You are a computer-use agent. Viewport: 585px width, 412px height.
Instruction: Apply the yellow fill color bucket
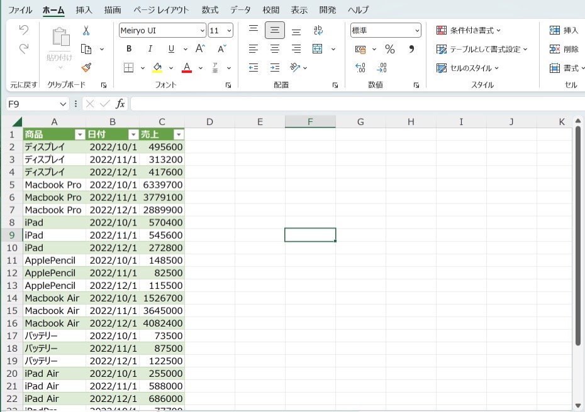click(157, 68)
